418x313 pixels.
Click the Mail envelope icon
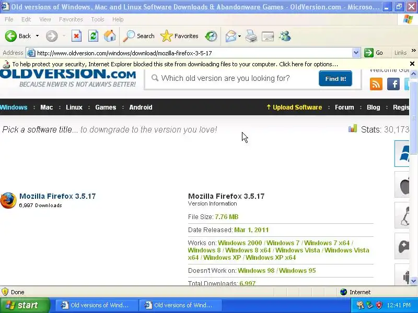231,36
